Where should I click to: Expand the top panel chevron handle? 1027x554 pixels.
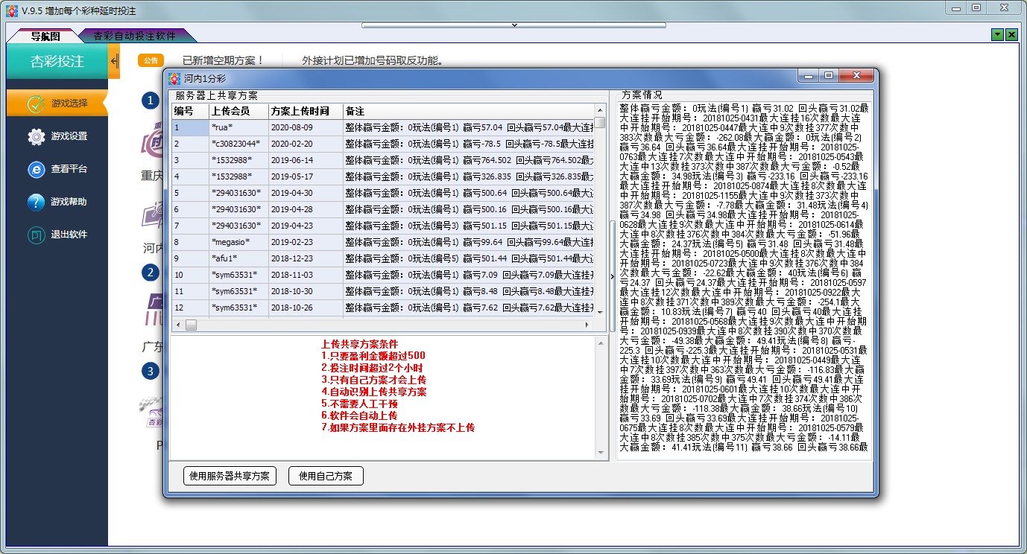(513, 25)
